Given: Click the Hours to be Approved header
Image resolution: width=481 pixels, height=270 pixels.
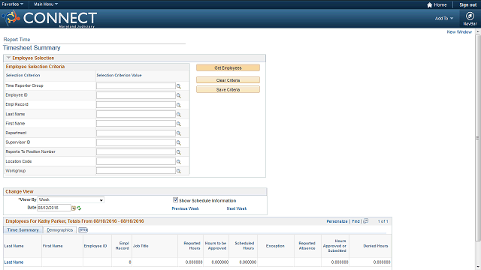Looking at the screenshot, I should tap(216, 246).
